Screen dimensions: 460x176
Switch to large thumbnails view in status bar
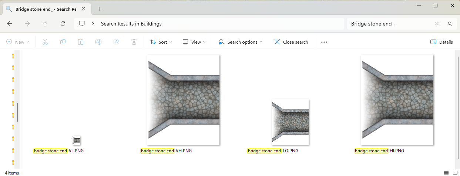[455, 173]
